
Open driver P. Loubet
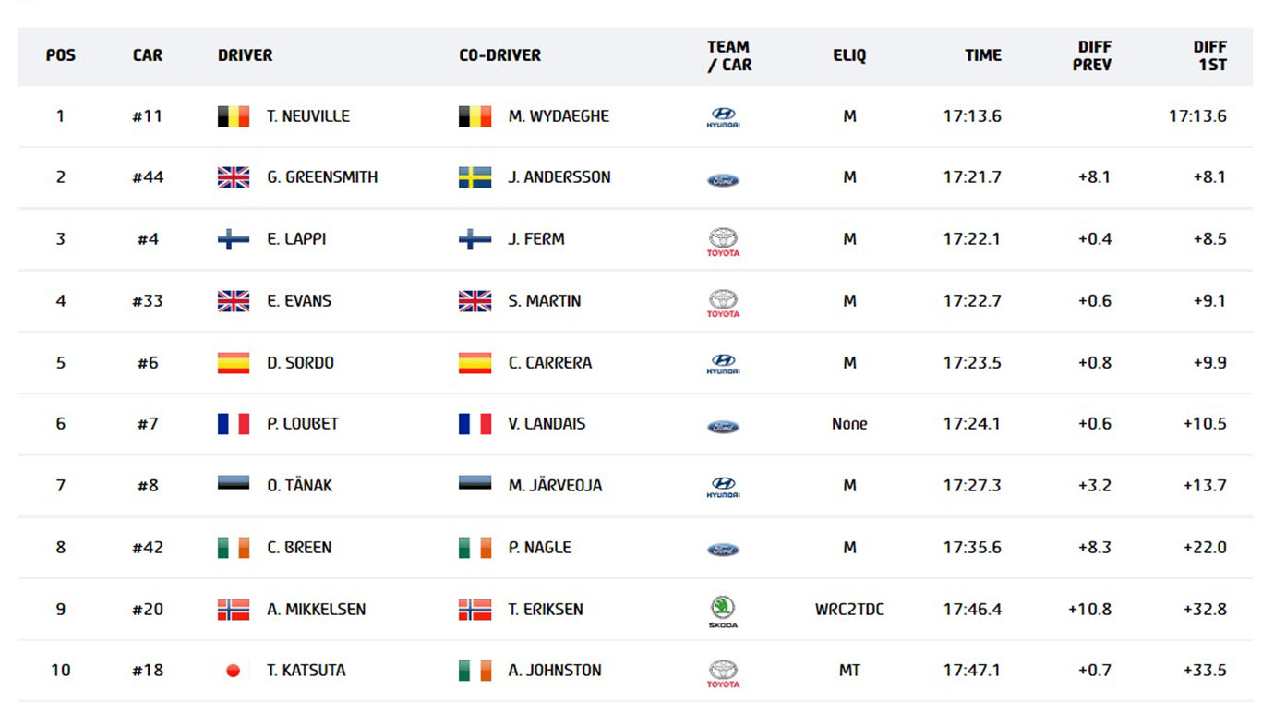pyautogui.click(x=303, y=424)
